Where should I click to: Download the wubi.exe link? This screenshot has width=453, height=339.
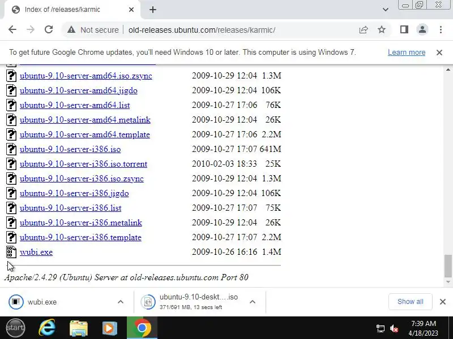(x=36, y=252)
